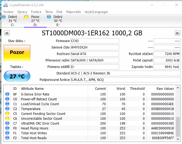Click the scroll up arrow of attribute list
This screenshot has width=182, height=144.
coord(178,88)
